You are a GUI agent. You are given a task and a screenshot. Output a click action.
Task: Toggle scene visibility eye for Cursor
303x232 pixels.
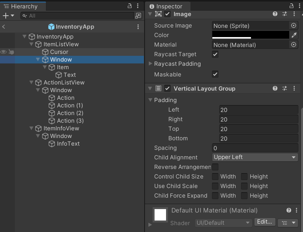(x=3, y=52)
